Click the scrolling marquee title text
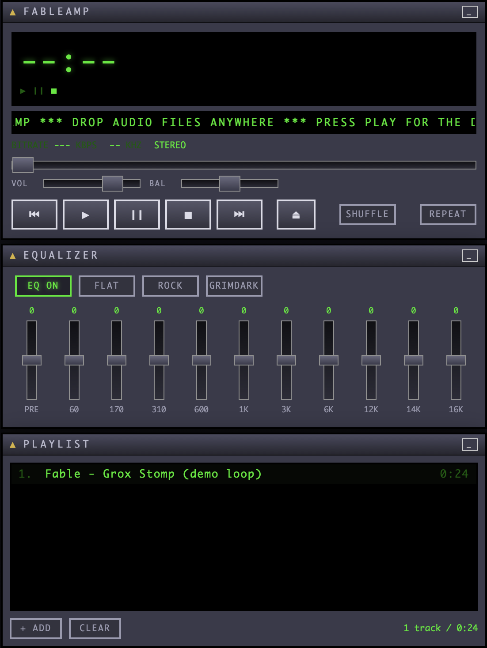Viewport: 487px width, 648px height. point(244,123)
